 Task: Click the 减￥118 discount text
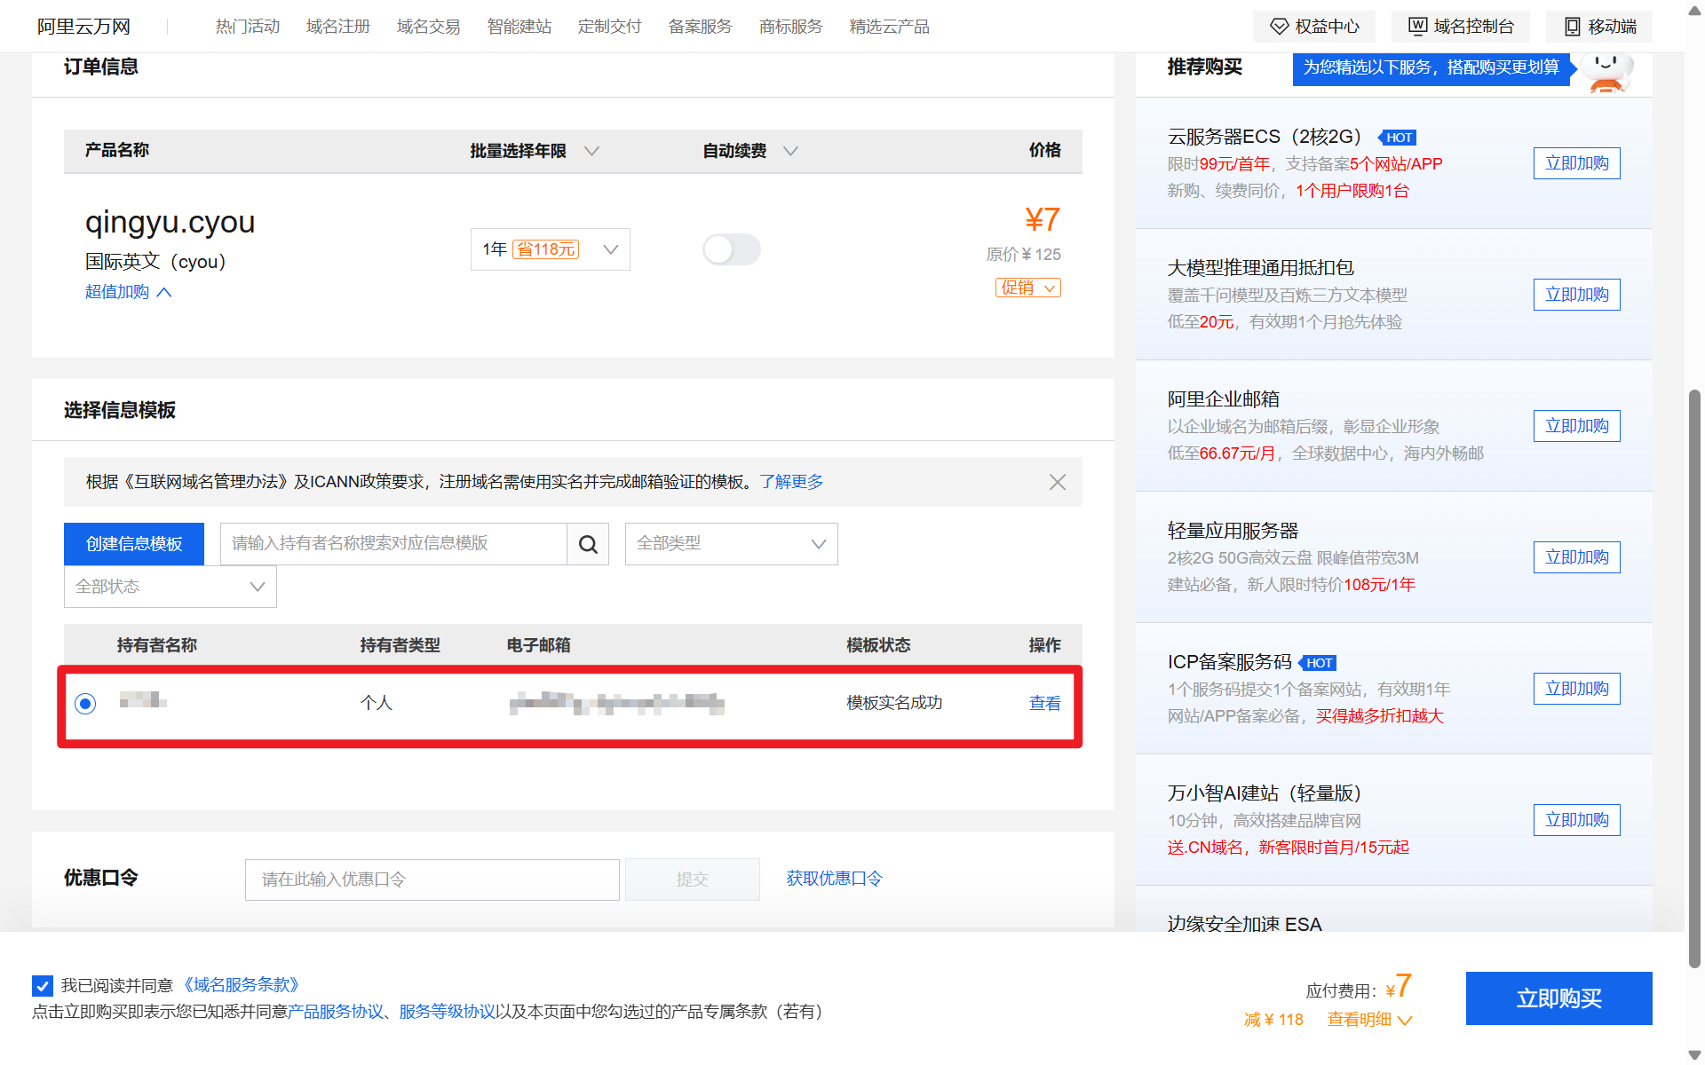[x=1273, y=1020]
